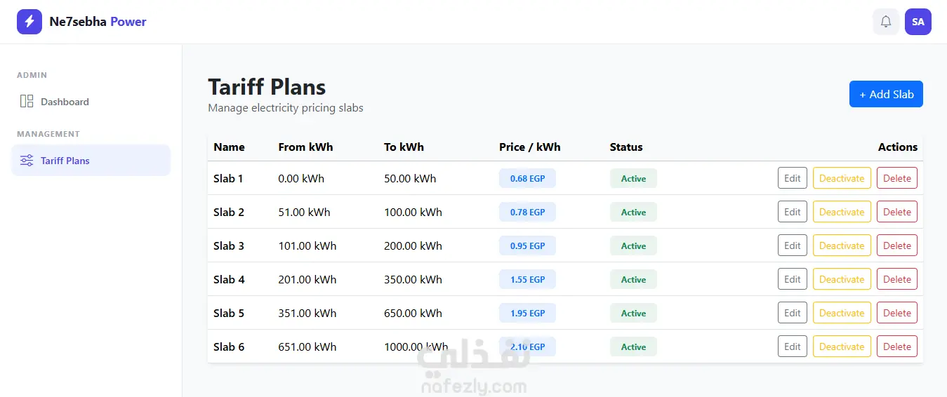Open the SA user avatar menu
Viewport: 947px width, 397px height.
pos(918,22)
